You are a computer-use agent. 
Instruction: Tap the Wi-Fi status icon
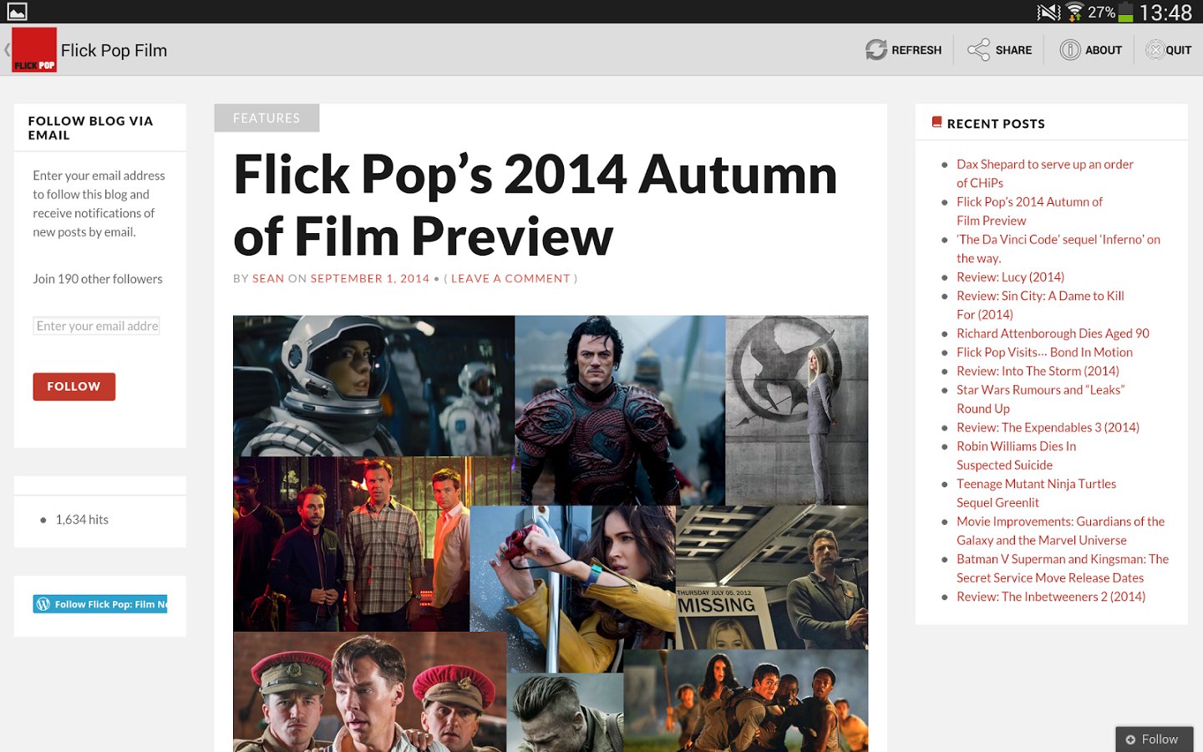click(x=1074, y=12)
